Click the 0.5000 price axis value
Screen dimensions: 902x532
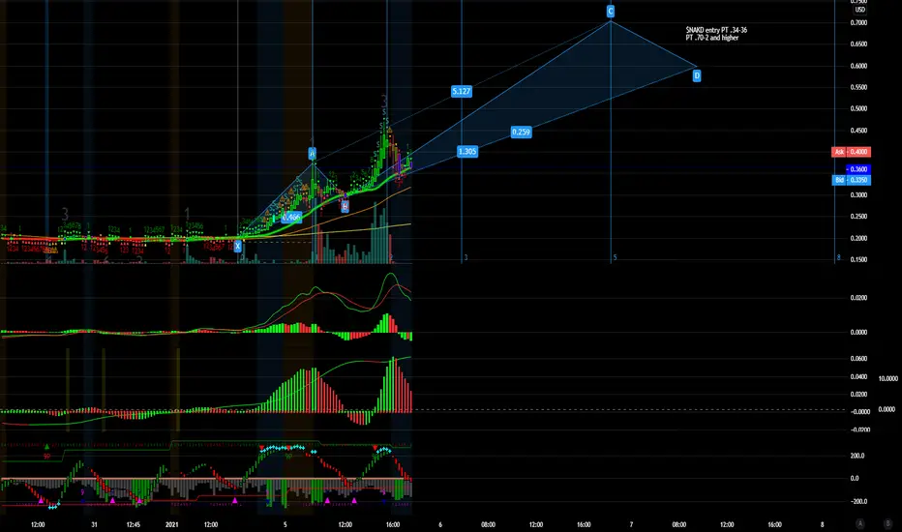[858, 108]
